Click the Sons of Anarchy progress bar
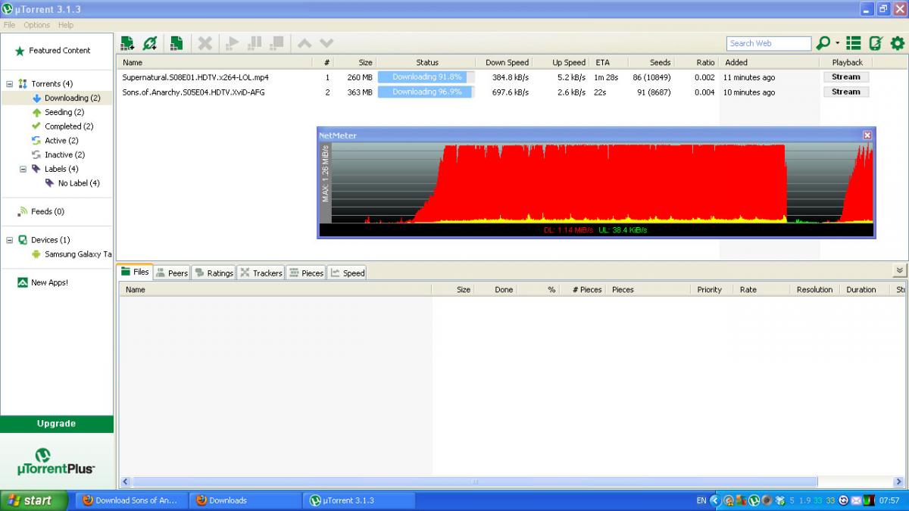Image resolution: width=909 pixels, height=511 pixels. click(x=426, y=92)
